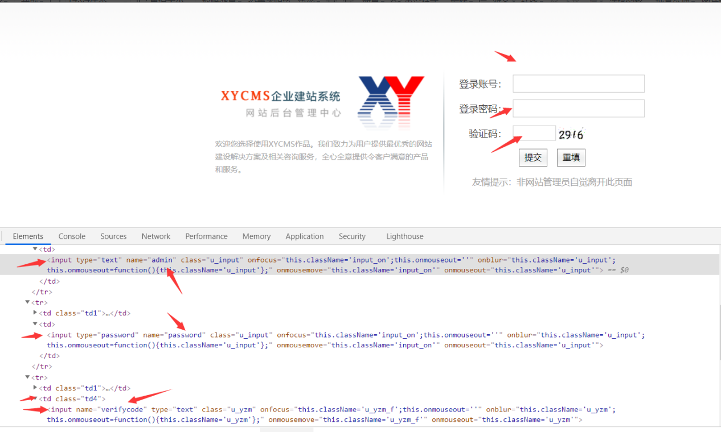Click the 网站后台管理中心 subtitle

coord(293,113)
